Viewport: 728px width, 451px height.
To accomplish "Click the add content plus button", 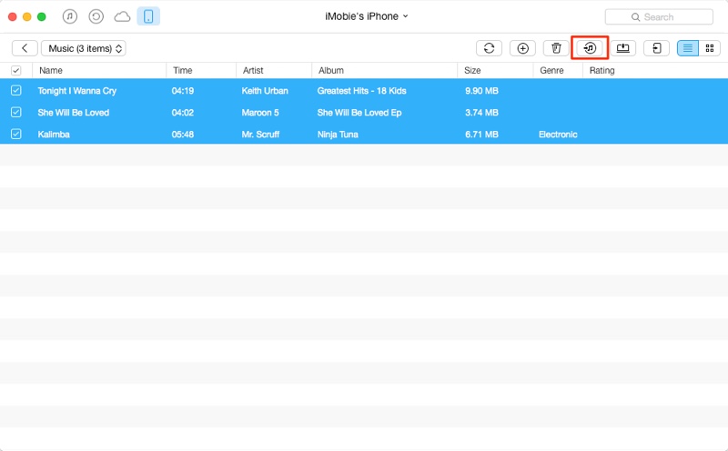I will pos(522,48).
